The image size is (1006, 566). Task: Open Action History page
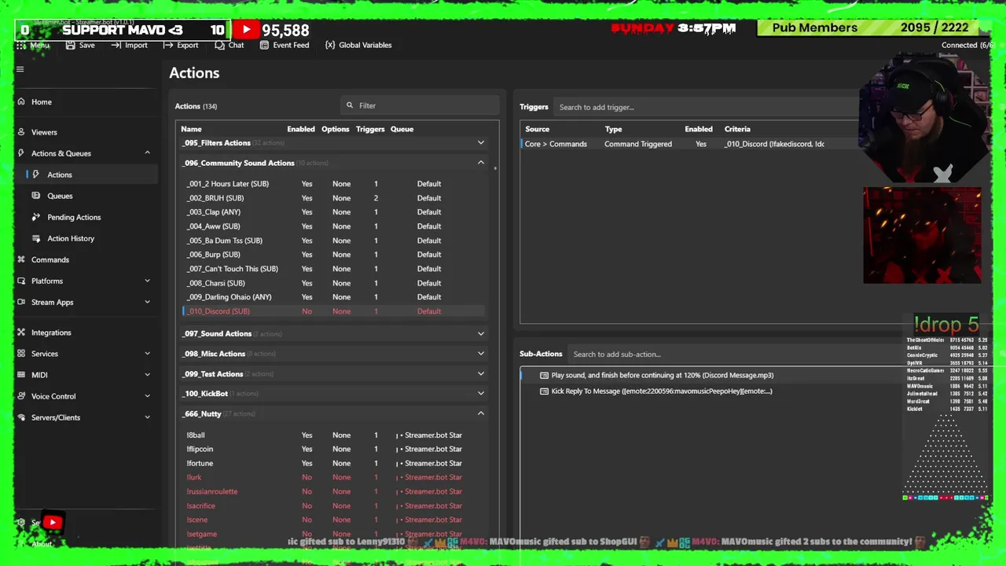coord(71,238)
